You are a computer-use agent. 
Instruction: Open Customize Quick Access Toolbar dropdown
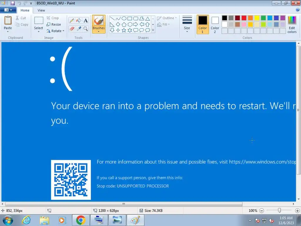point(31,4)
